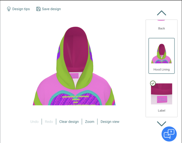
Task: Switch to the Back view
Action: (x=161, y=28)
